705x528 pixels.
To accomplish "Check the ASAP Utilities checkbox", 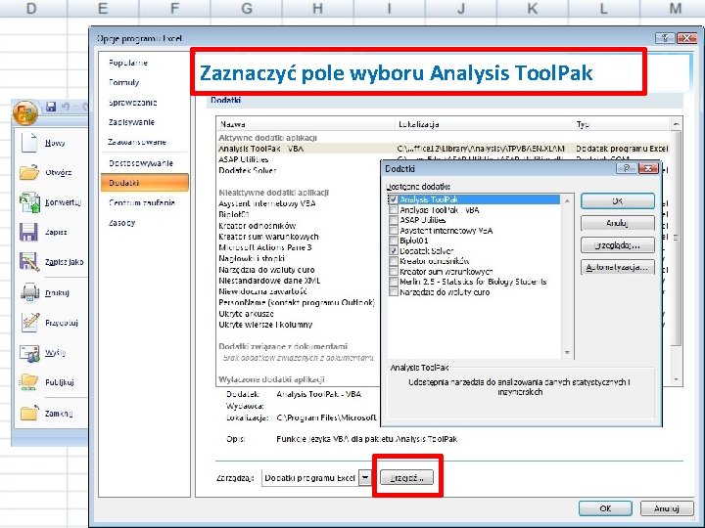I will click(x=394, y=220).
